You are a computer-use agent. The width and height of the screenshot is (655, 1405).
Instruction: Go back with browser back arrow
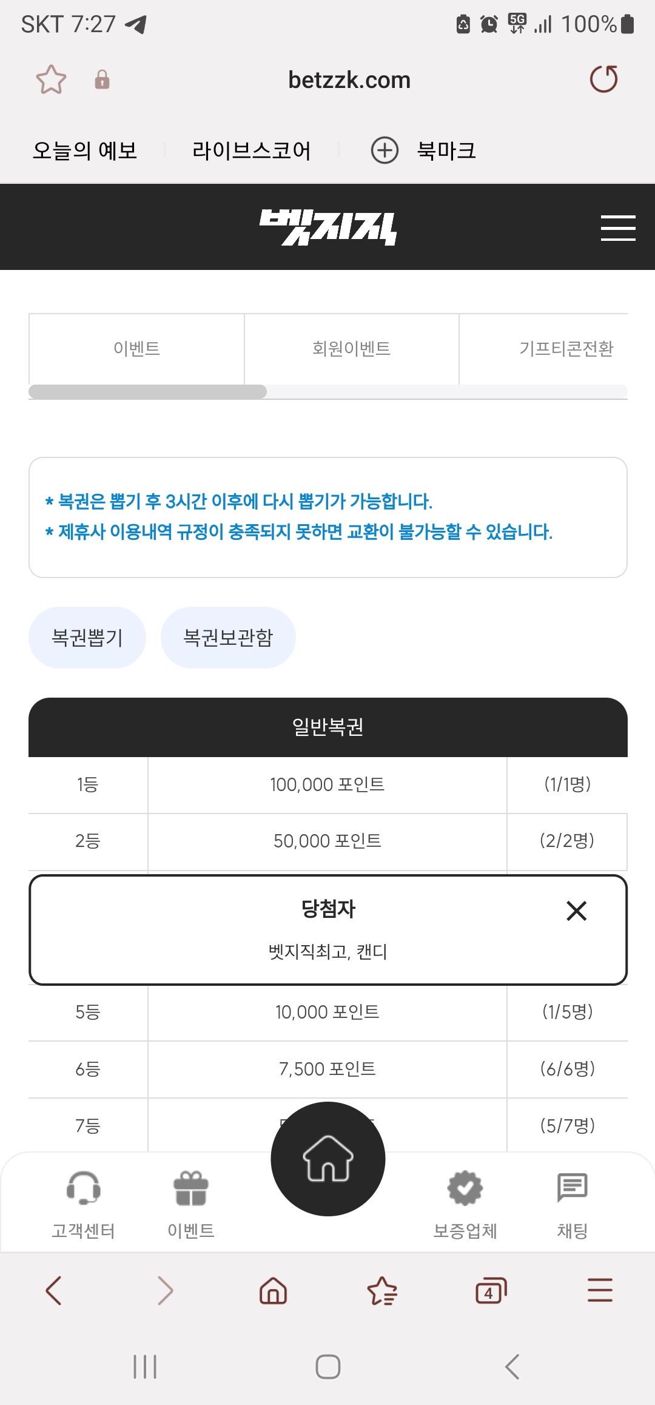[x=54, y=1290]
